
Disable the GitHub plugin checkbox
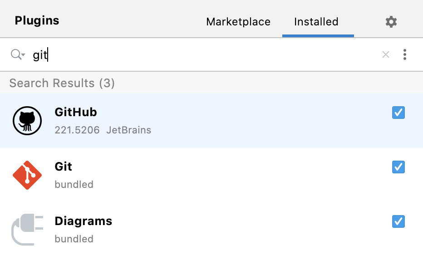click(398, 113)
